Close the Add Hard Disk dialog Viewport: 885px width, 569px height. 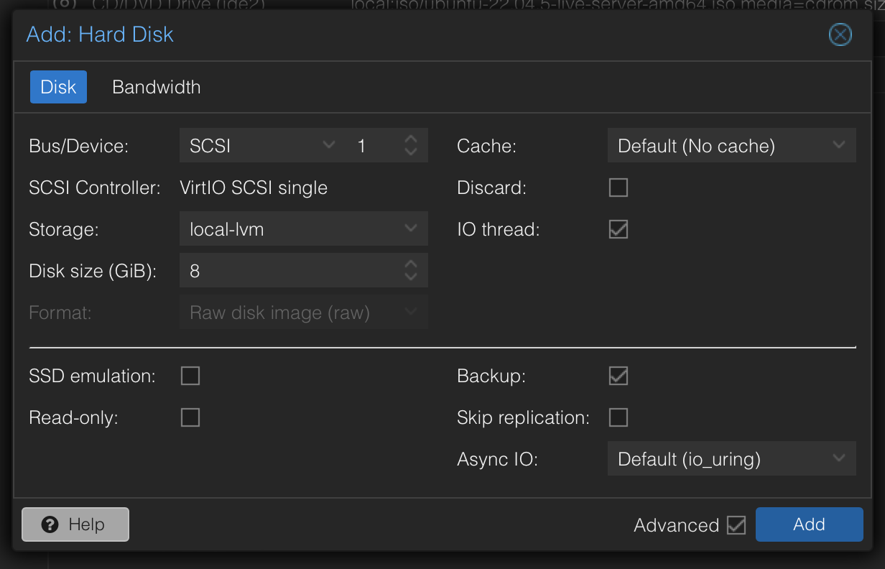click(840, 34)
